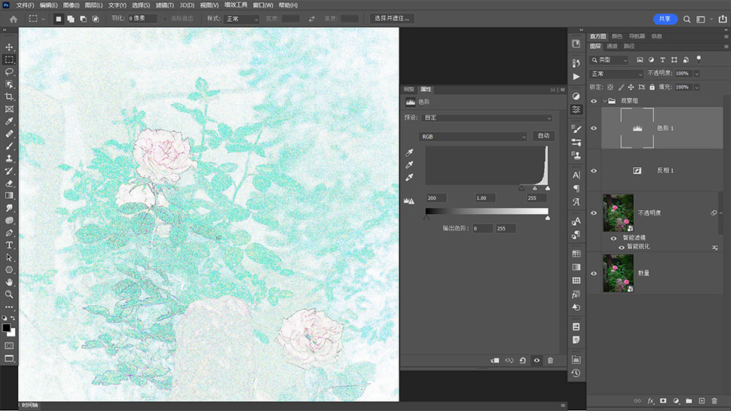Open the RGB channel dropdown
Screen dimensions: 731x411
coord(473,136)
